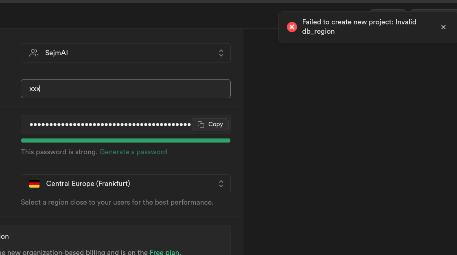457x255 pixels.
Task: Click Generate a password link
Action: pos(133,151)
